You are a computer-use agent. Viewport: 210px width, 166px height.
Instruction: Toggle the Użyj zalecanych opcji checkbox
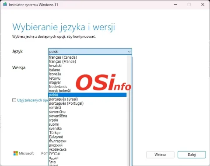14,100
